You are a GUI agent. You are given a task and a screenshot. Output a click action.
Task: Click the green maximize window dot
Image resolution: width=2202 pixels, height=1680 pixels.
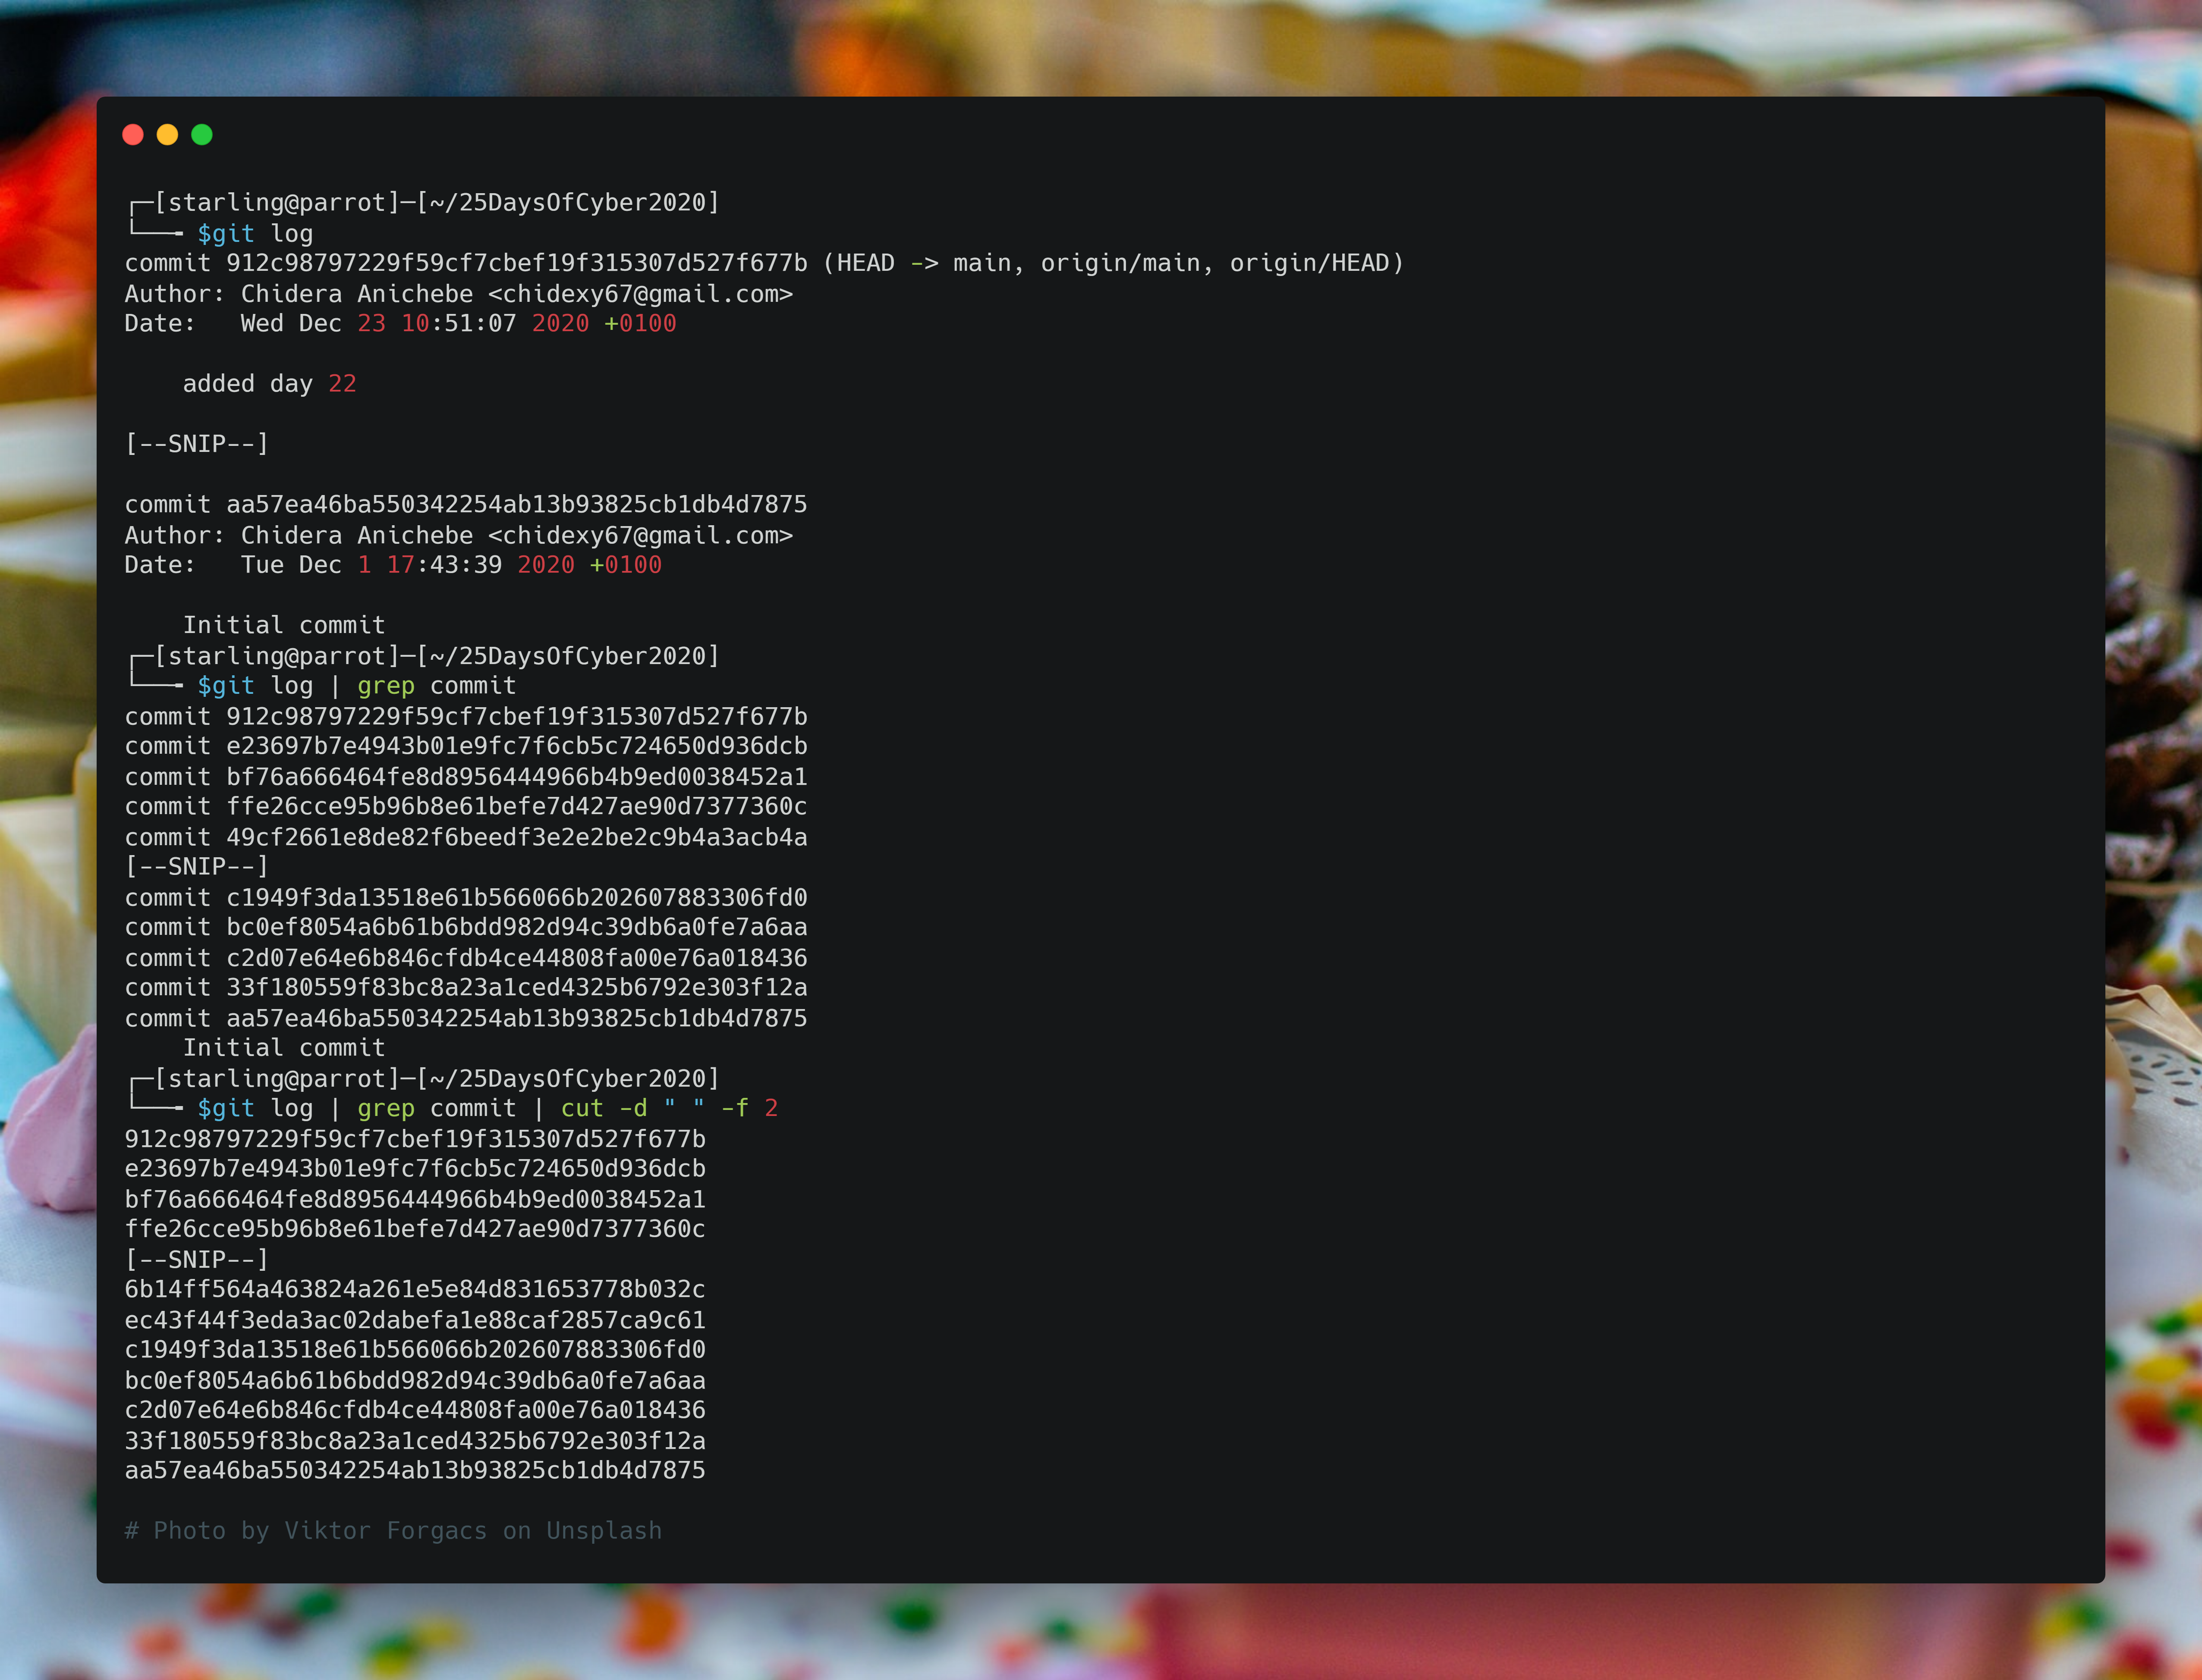pyautogui.click(x=202, y=135)
